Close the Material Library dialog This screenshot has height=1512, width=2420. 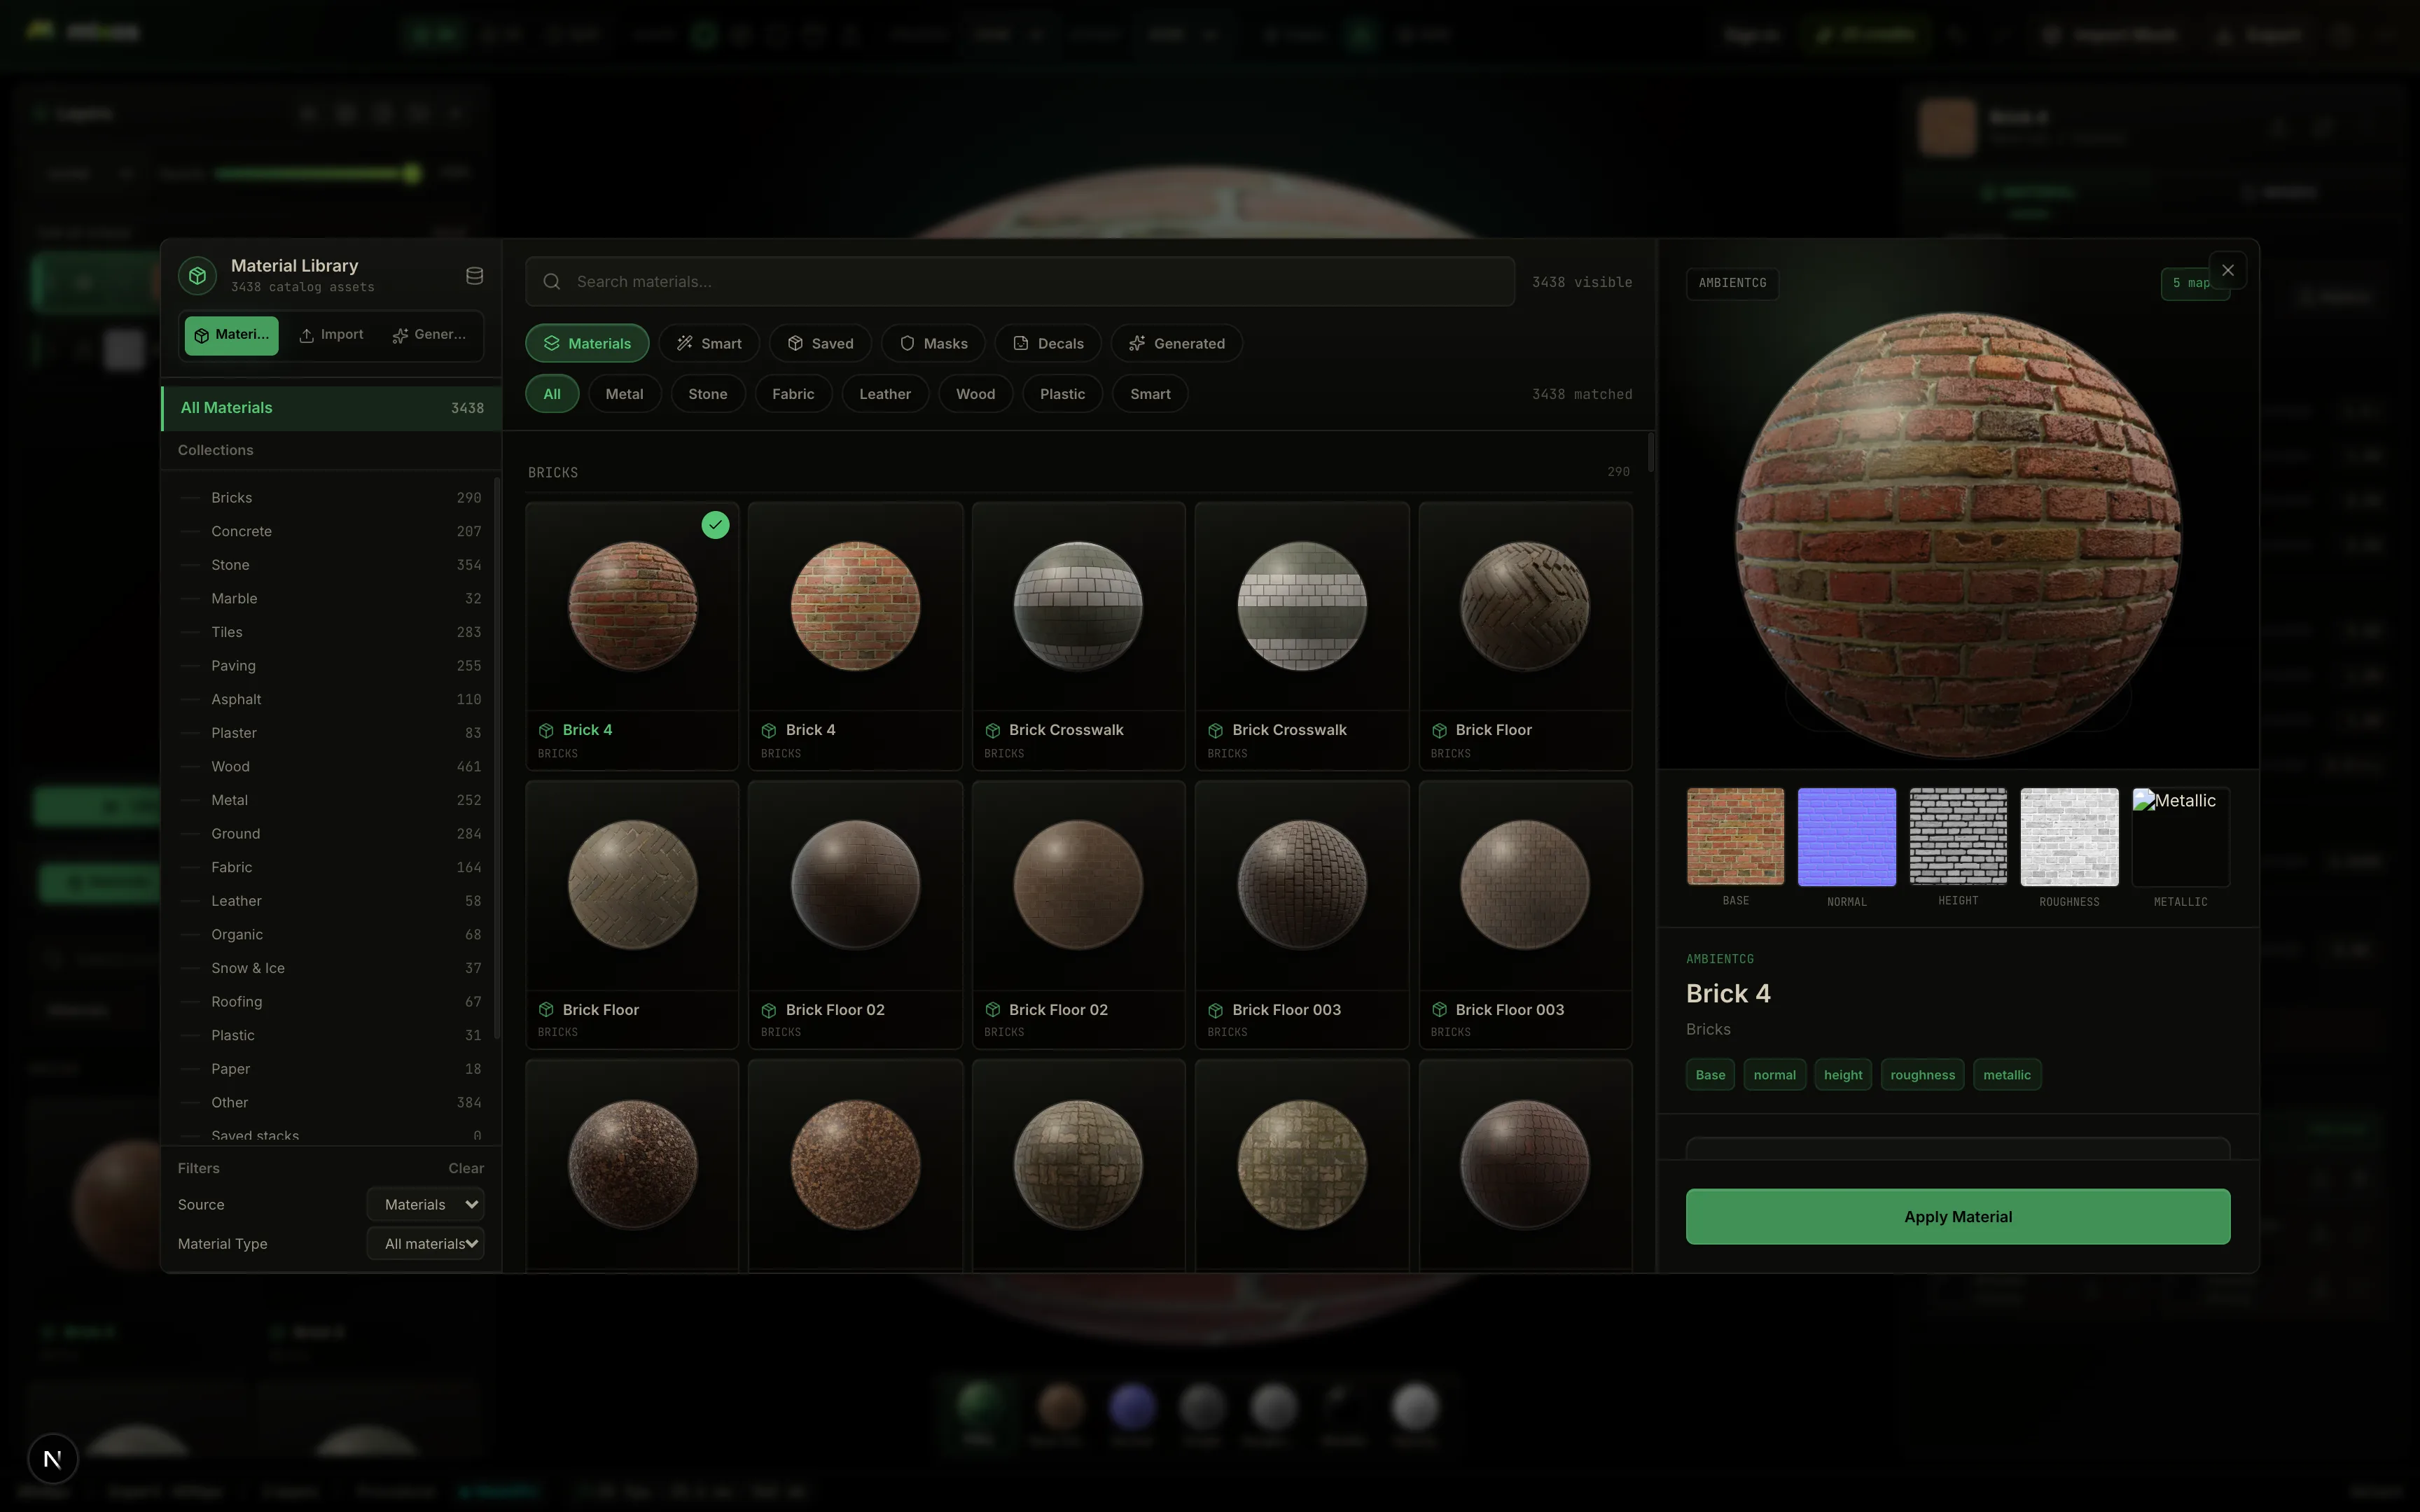[x=2227, y=270]
